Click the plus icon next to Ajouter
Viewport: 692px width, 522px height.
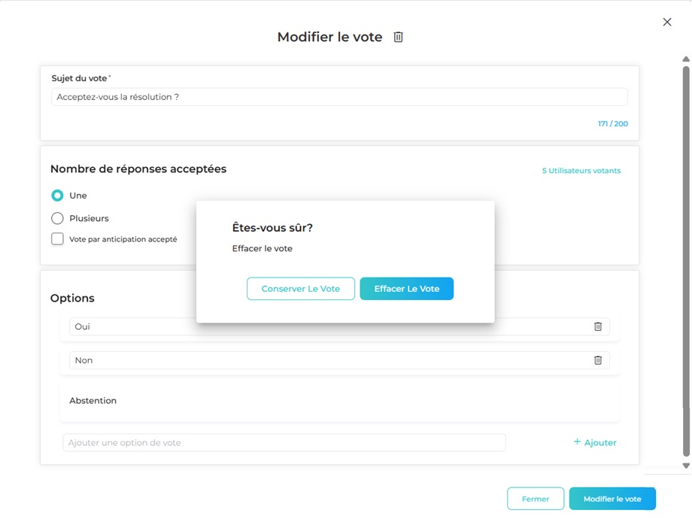(577, 442)
